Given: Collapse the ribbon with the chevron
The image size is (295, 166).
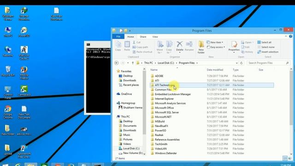Looking at the screenshot, I should pyautogui.click(x=286, y=36).
